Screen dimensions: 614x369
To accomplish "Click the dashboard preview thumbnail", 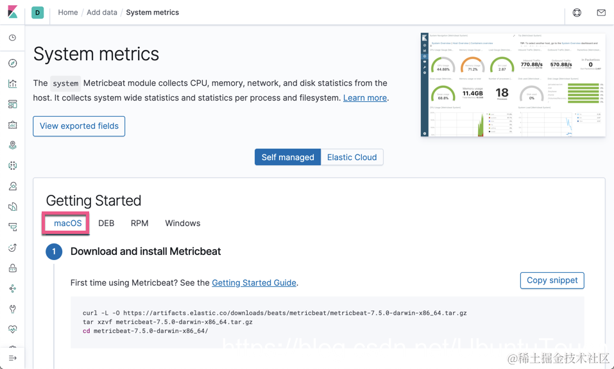I will [513, 85].
